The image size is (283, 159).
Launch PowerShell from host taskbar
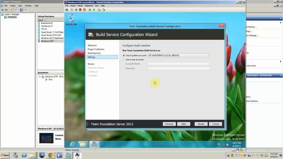pos(24,155)
